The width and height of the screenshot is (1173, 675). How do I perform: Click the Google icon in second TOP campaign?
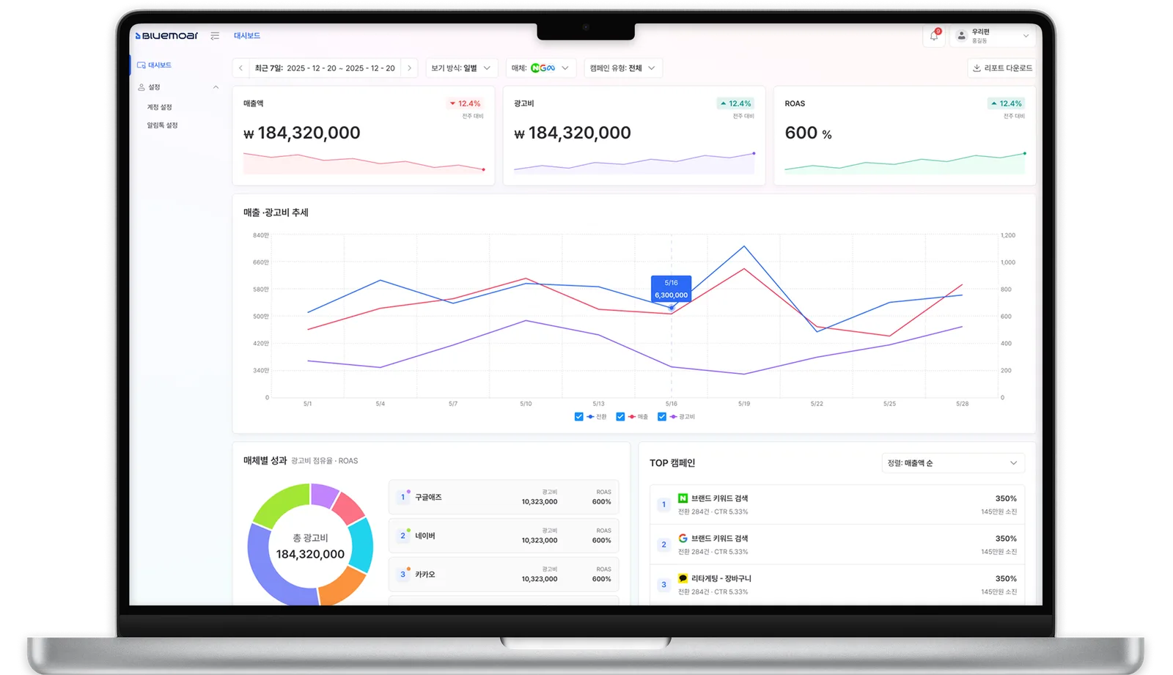pos(683,538)
